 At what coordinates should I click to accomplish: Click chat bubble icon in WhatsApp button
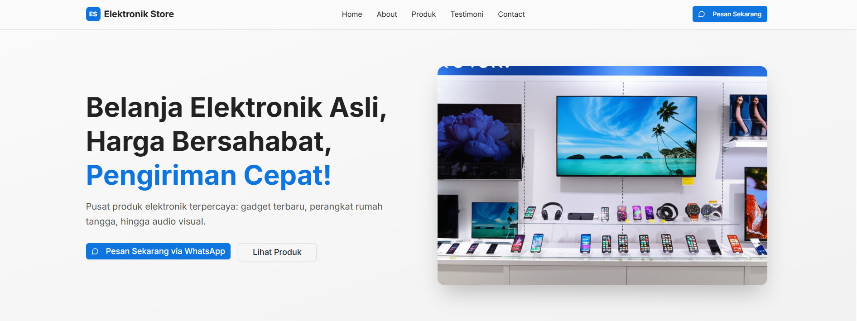95,251
